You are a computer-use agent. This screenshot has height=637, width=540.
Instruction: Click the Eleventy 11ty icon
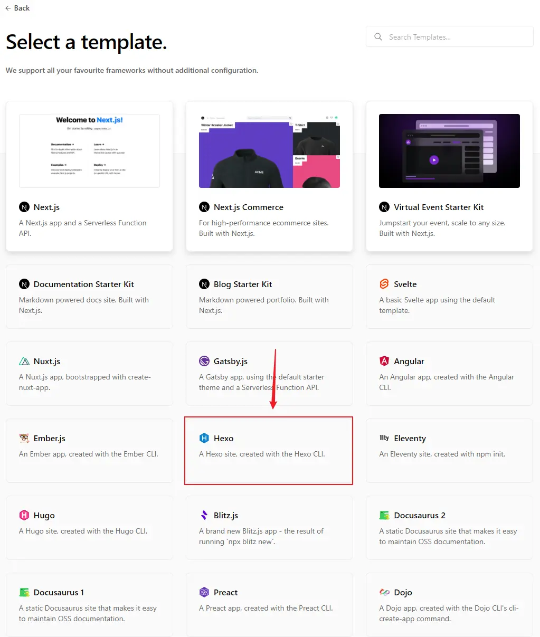pyautogui.click(x=384, y=438)
